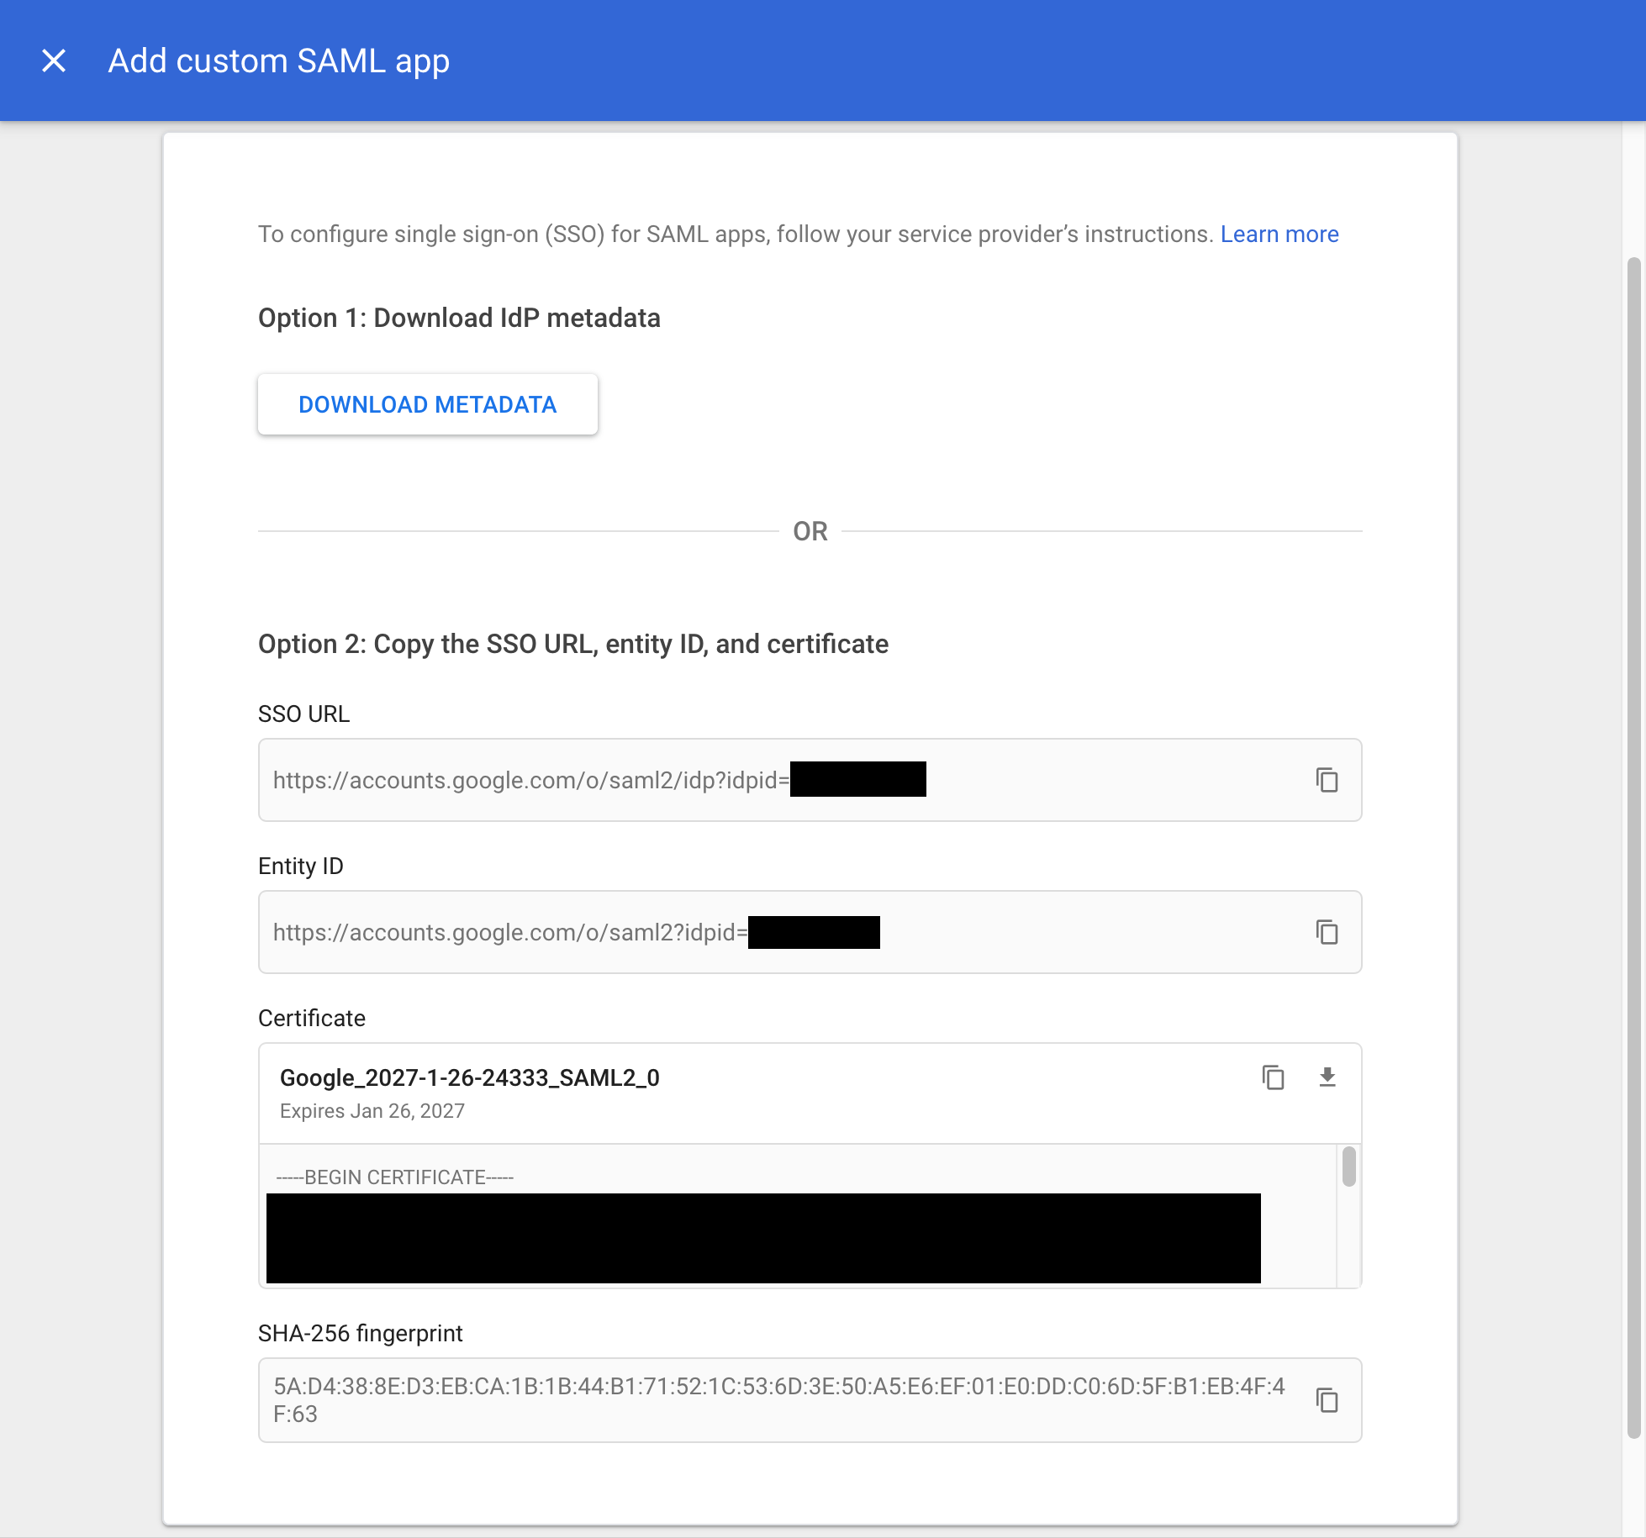Click the DOWNLOAD METADATA button
The height and width of the screenshot is (1538, 1646).
(x=428, y=404)
